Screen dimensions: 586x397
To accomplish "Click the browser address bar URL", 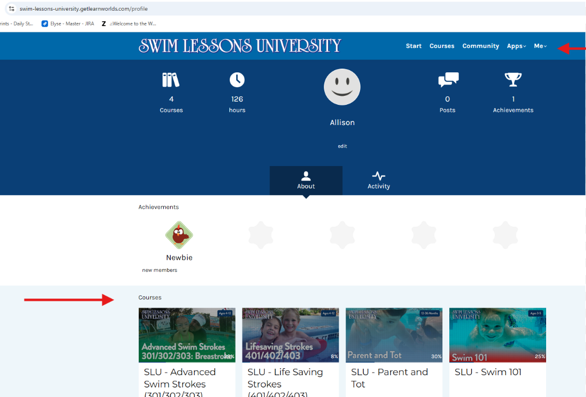I will click(83, 9).
